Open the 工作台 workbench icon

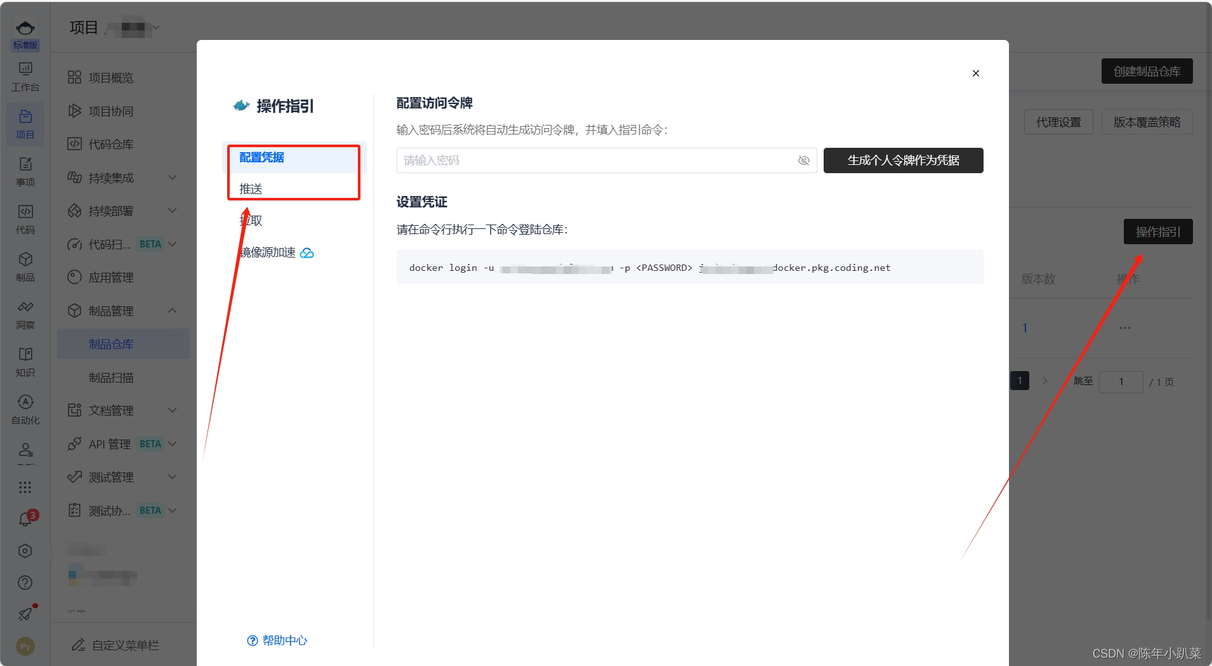25,77
